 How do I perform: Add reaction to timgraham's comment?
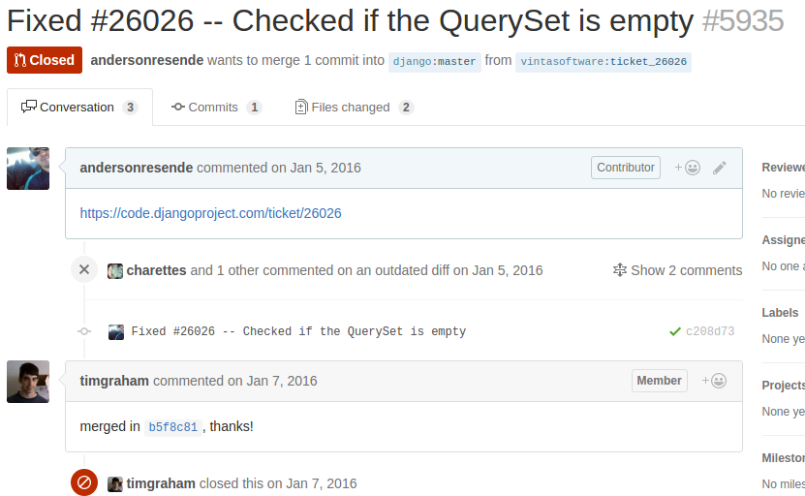[x=714, y=381]
